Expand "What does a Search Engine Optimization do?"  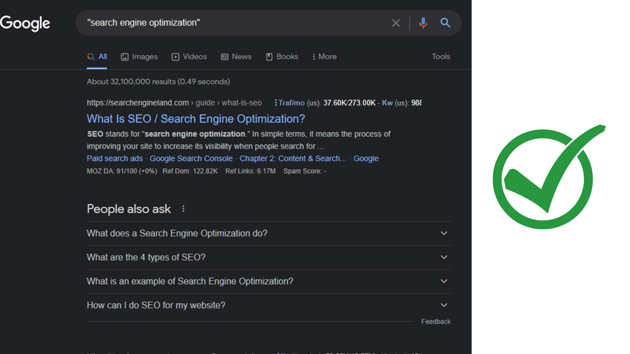[269, 233]
